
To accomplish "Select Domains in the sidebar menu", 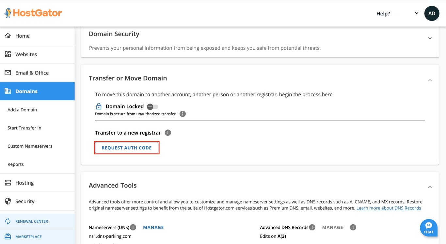I will tap(26, 90).
